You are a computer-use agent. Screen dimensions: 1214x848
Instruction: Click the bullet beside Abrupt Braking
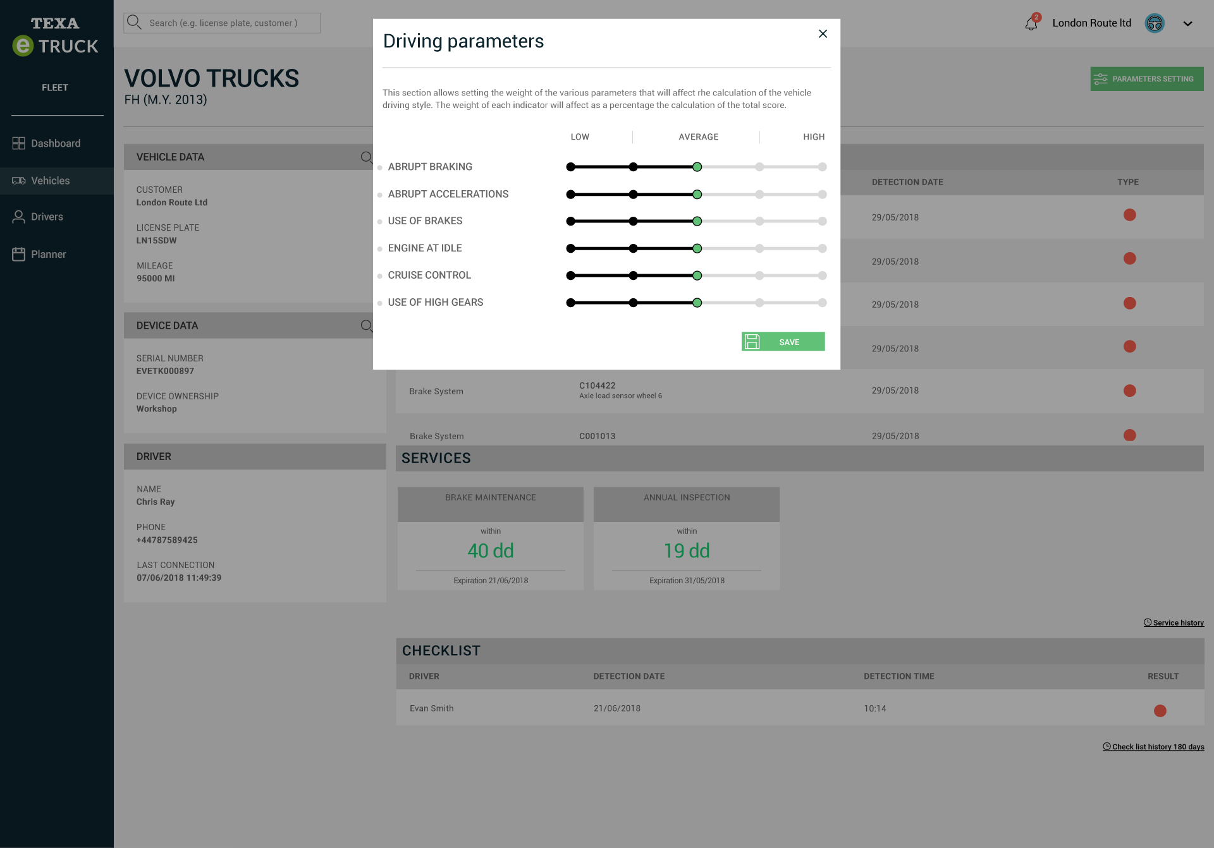(380, 168)
